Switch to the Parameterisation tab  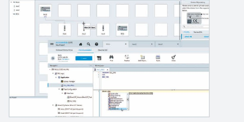[64, 50]
